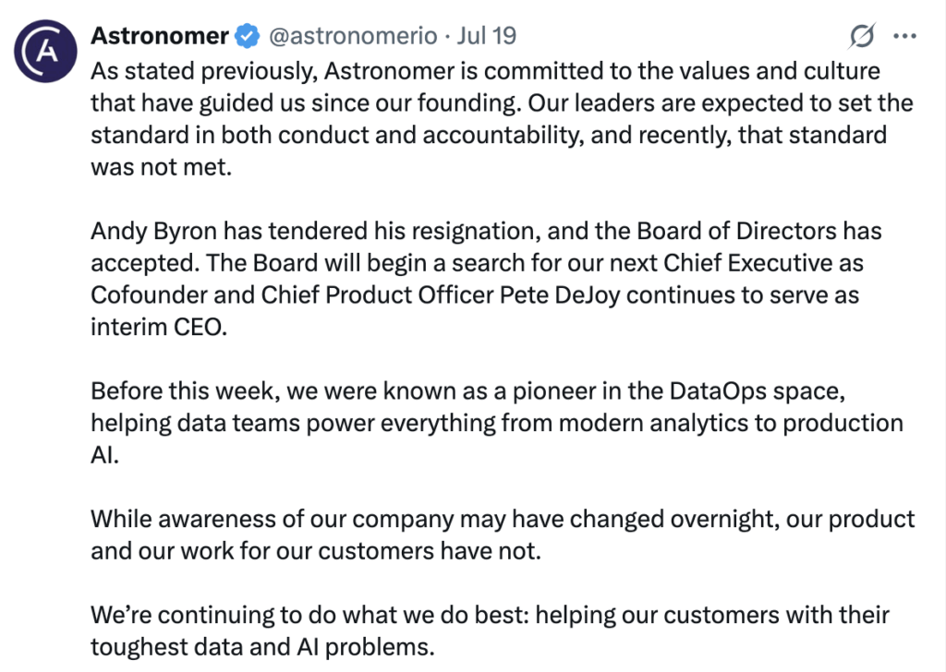Open the Grok explain post icon
Screen dimensions: 946x672
pyautogui.click(x=862, y=37)
